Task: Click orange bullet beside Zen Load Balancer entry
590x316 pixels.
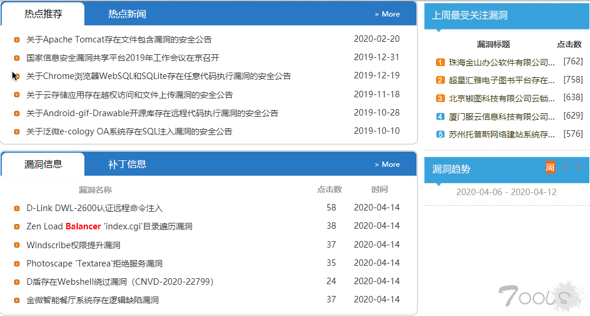Action: [x=17, y=226]
